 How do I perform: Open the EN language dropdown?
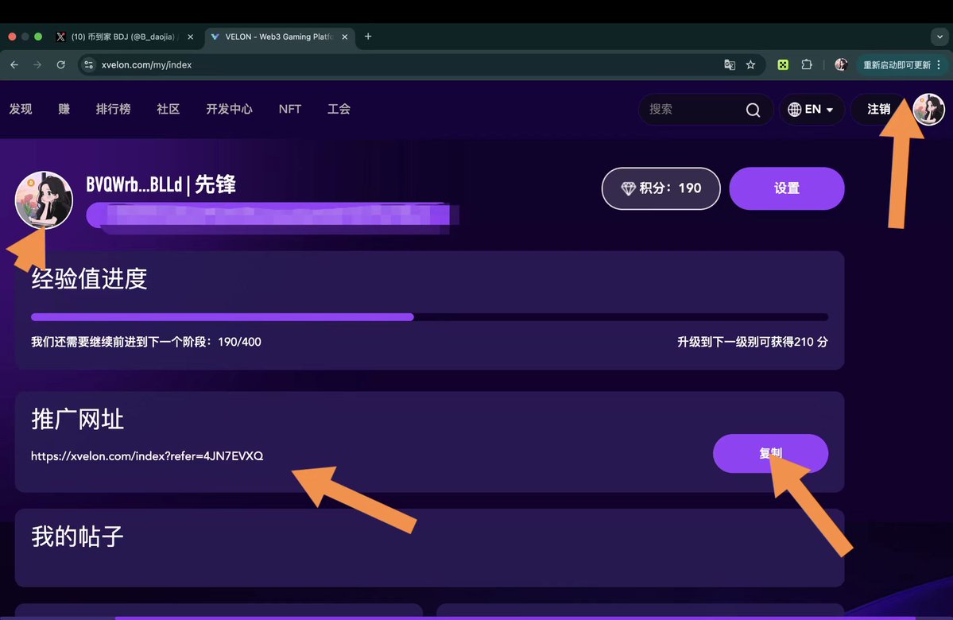tap(812, 110)
